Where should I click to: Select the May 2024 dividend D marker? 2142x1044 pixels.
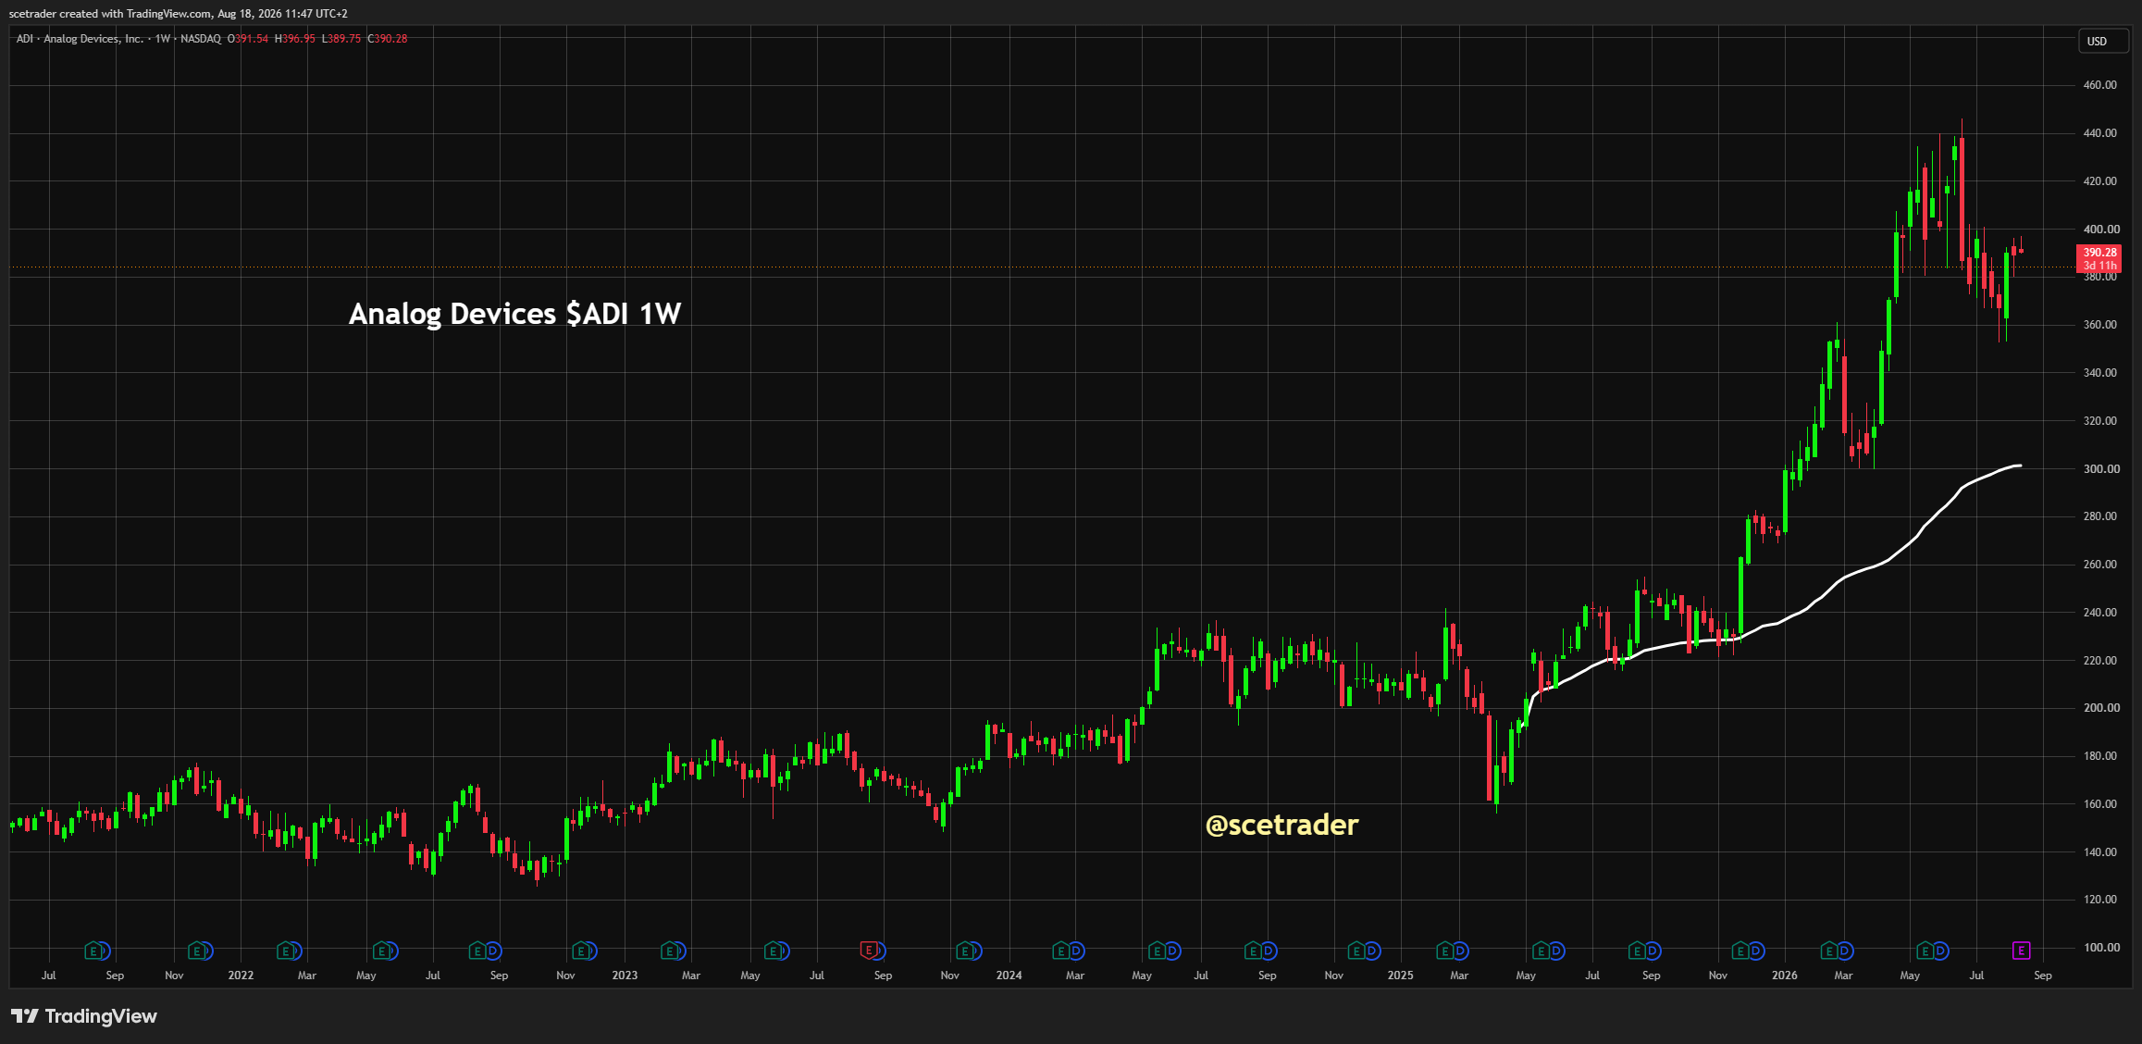point(1172,951)
